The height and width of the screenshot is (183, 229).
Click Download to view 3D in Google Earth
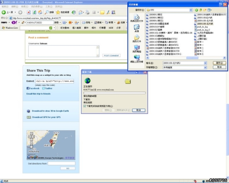(x=50, y=111)
